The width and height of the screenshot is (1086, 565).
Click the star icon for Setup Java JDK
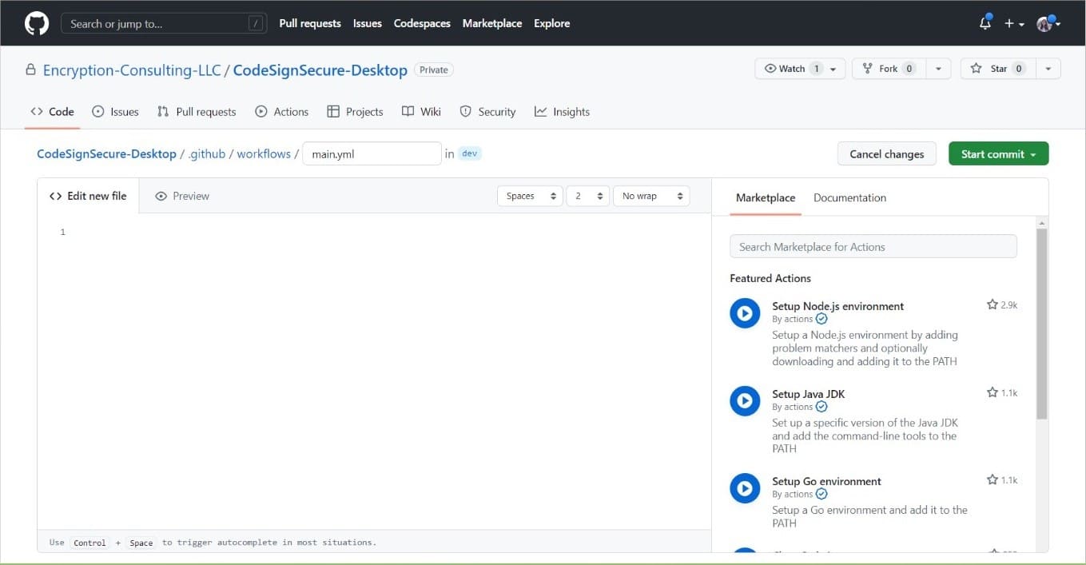[x=992, y=392]
